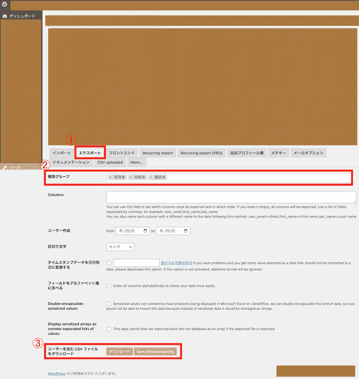Open the calendar picker for the from date
This screenshot has width=359, height=379.
tap(145, 231)
